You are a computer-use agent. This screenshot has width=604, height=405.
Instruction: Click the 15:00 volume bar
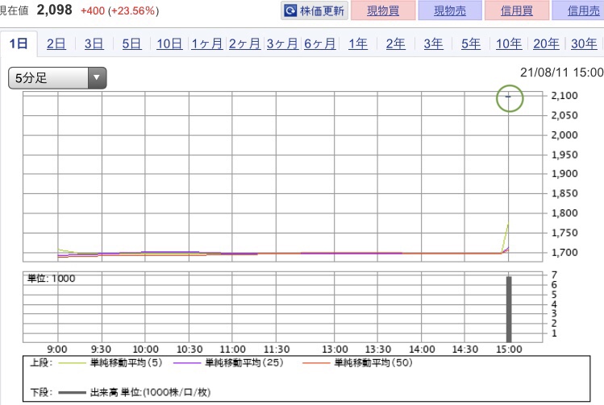(x=509, y=309)
